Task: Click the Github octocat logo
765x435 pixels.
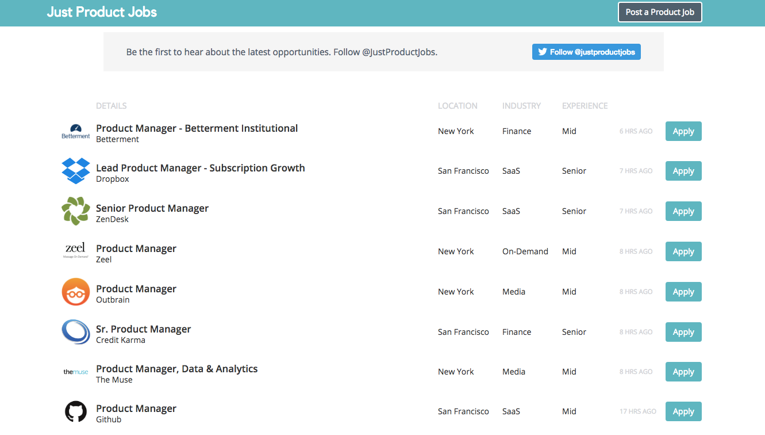Action: click(76, 412)
